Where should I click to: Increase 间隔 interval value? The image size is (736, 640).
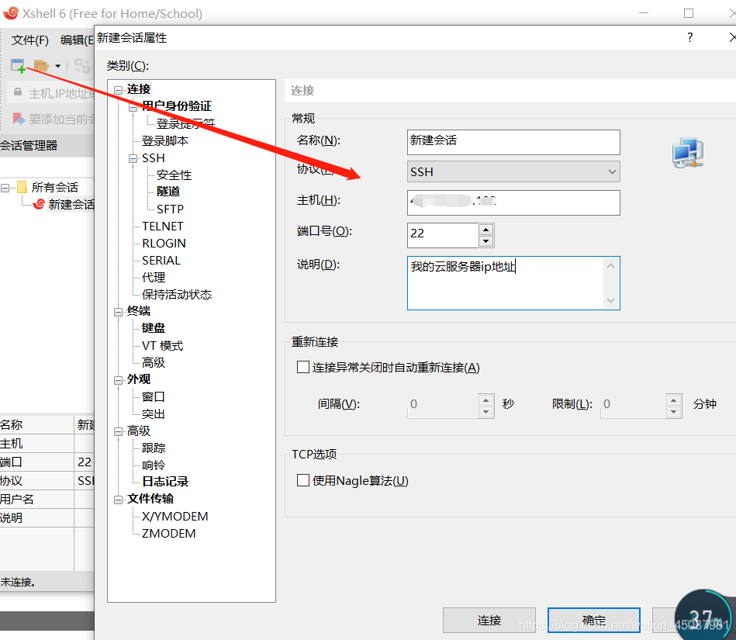[x=485, y=400]
